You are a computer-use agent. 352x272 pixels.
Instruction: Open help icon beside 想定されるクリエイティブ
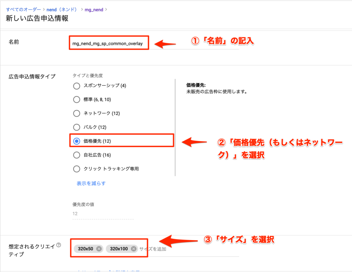pyautogui.click(x=58, y=245)
